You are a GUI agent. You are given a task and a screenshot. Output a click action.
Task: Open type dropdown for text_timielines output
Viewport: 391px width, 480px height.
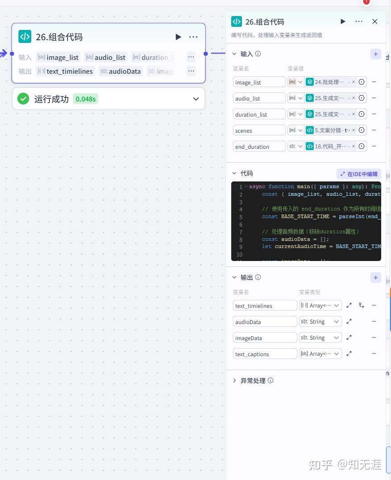320,306
